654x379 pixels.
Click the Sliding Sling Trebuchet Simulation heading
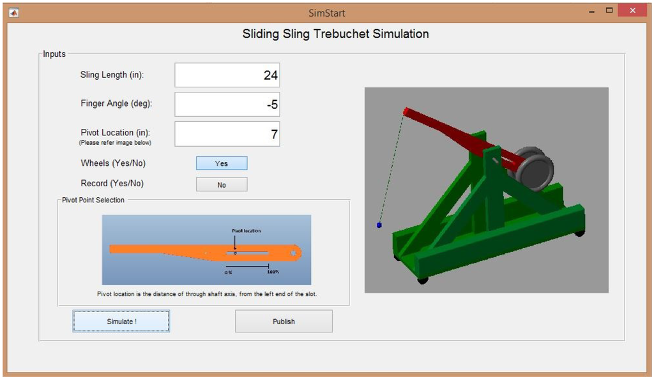pos(335,34)
